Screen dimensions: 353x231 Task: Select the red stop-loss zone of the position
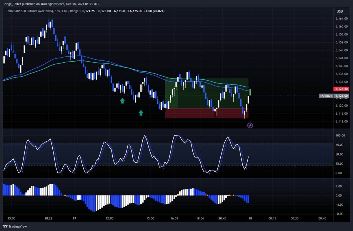coord(207,113)
